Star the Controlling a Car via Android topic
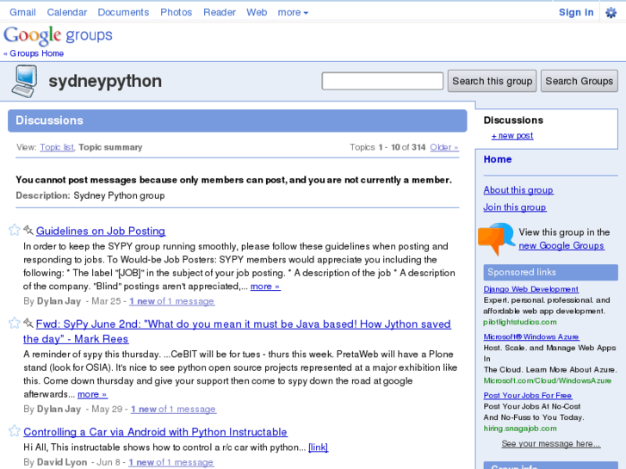626x469 pixels. (x=15, y=430)
